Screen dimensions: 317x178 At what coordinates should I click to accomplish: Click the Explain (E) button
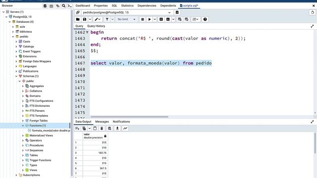coord(161,19)
